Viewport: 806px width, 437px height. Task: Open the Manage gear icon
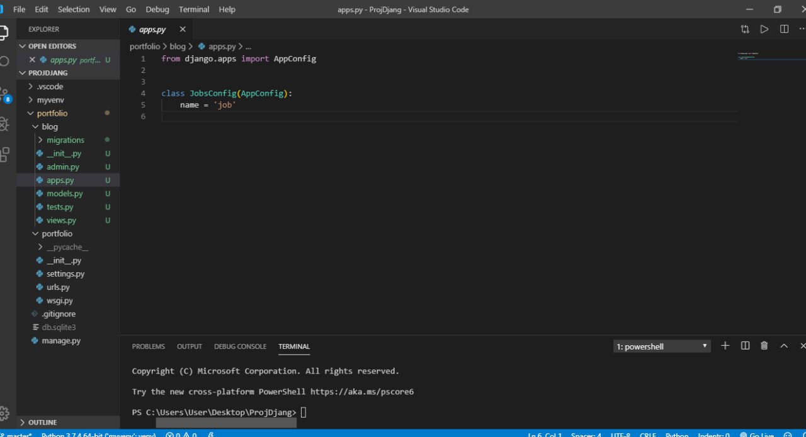pos(4,413)
